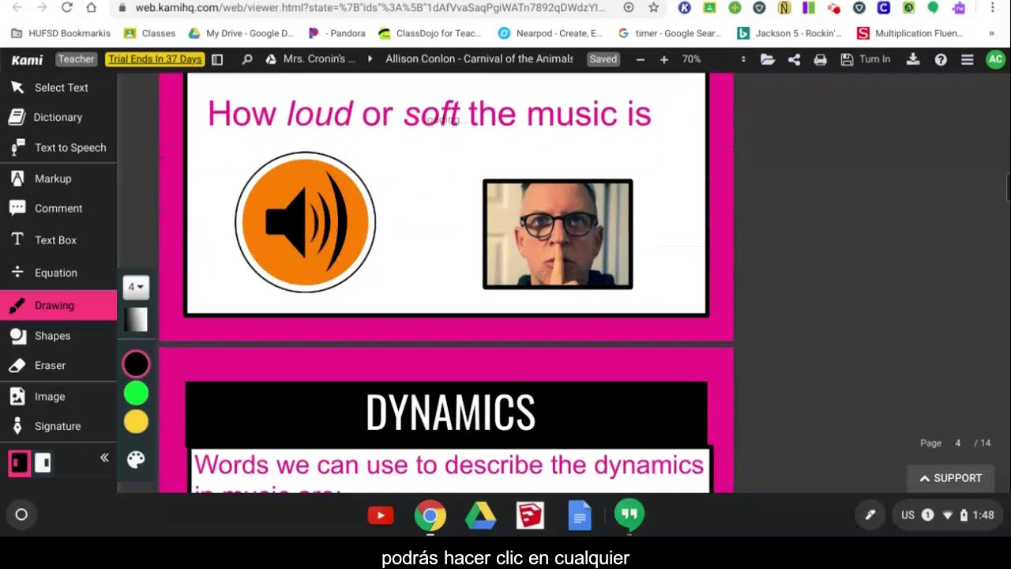
Task: Open the stroke thickness dropdown showing 4
Action: [136, 287]
